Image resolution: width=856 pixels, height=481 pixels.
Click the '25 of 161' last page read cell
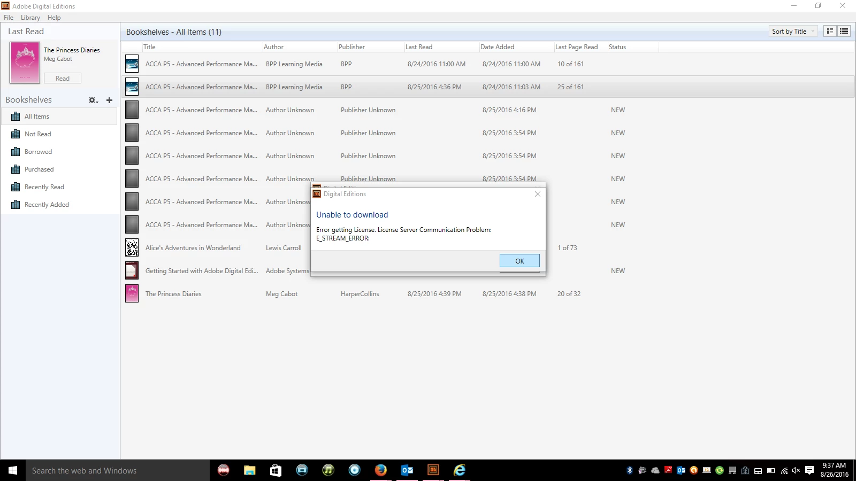[x=570, y=87]
